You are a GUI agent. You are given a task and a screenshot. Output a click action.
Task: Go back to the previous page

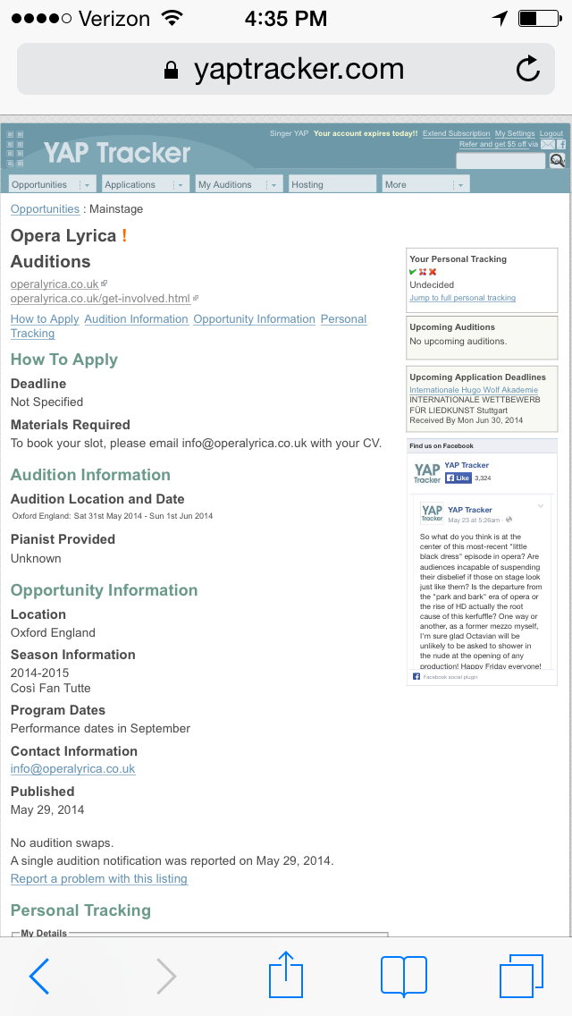38,976
